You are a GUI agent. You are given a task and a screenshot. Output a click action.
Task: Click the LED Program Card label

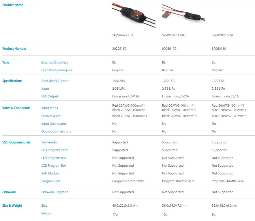point(54,150)
